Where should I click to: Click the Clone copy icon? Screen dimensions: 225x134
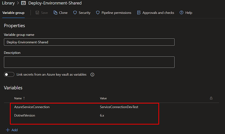55,13
